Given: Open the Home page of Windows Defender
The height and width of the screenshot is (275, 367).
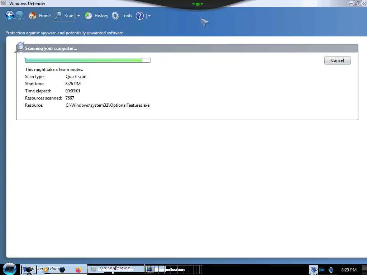Looking at the screenshot, I should (x=40, y=16).
